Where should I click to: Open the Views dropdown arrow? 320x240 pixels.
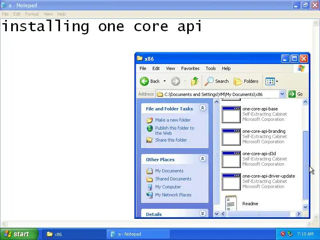(277, 82)
